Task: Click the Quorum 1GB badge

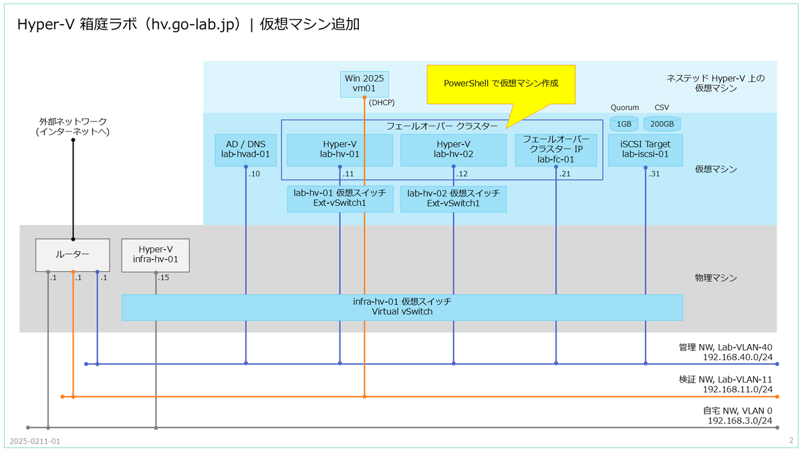Action: point(623,123)
